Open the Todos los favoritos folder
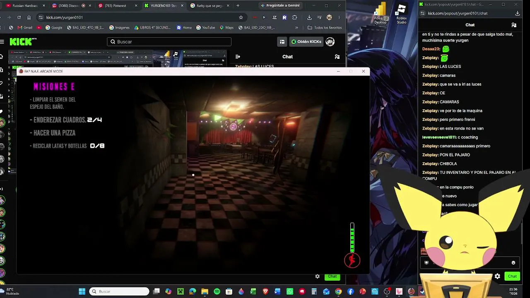 (x=325, y=28)
